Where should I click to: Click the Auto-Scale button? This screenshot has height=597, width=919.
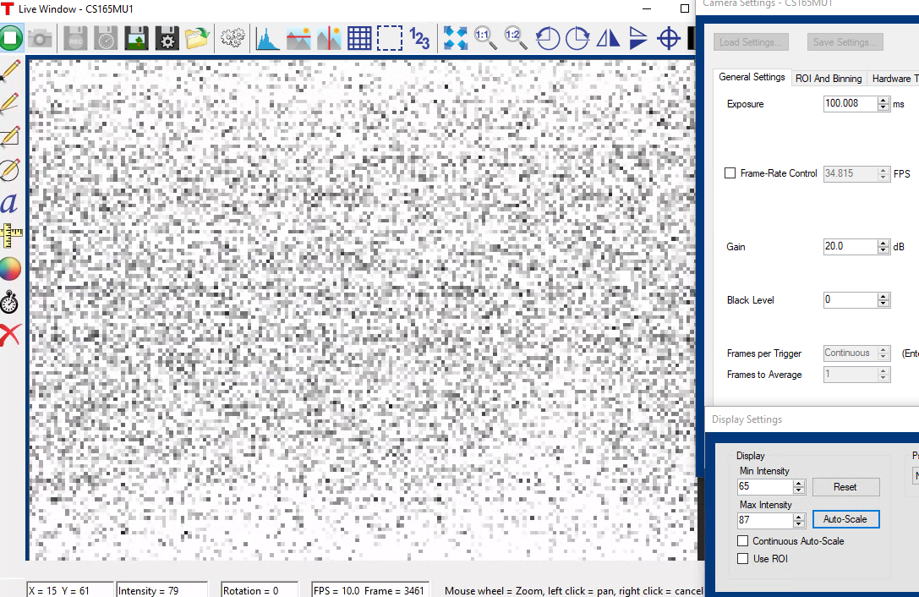click(x=845, y=519)
